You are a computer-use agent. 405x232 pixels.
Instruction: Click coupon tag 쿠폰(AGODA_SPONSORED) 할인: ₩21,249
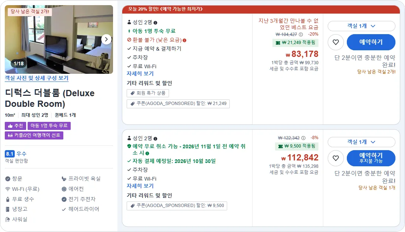point(178,104)
